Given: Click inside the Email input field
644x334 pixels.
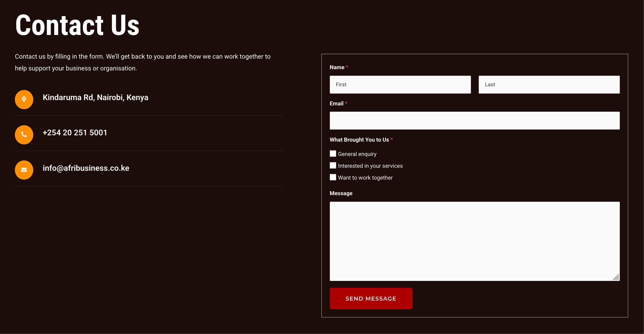Looking at the screenshot, I should [474, 120].
